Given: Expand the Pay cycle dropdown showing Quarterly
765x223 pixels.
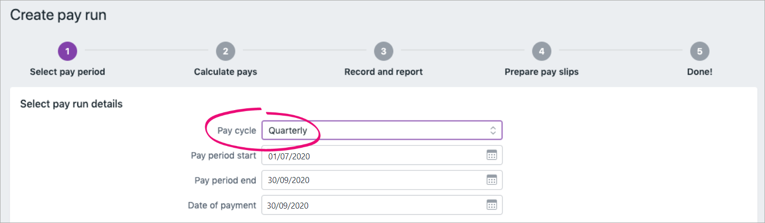Looking at the screenshot, I should tap(382, 131).
